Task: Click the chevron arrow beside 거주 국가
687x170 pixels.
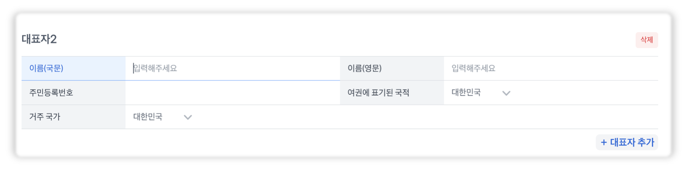Action: 188,117
